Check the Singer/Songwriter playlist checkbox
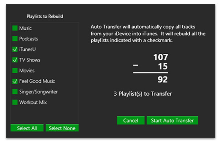This screenshot has height=142, width=221. click(15, 92)
